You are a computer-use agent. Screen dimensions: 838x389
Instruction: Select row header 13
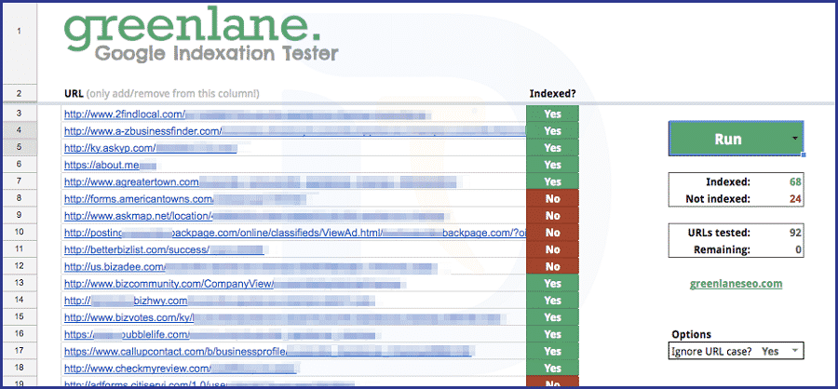[20, 283]
